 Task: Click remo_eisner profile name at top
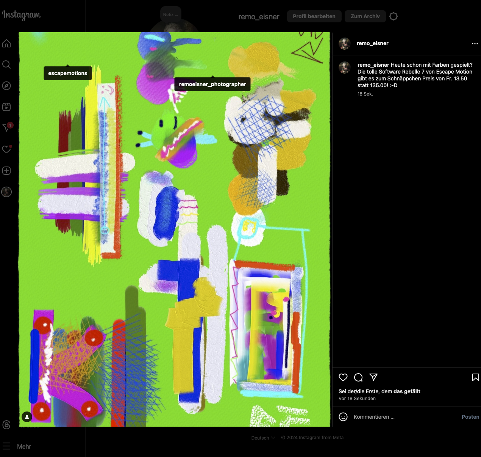coord(259,17)
